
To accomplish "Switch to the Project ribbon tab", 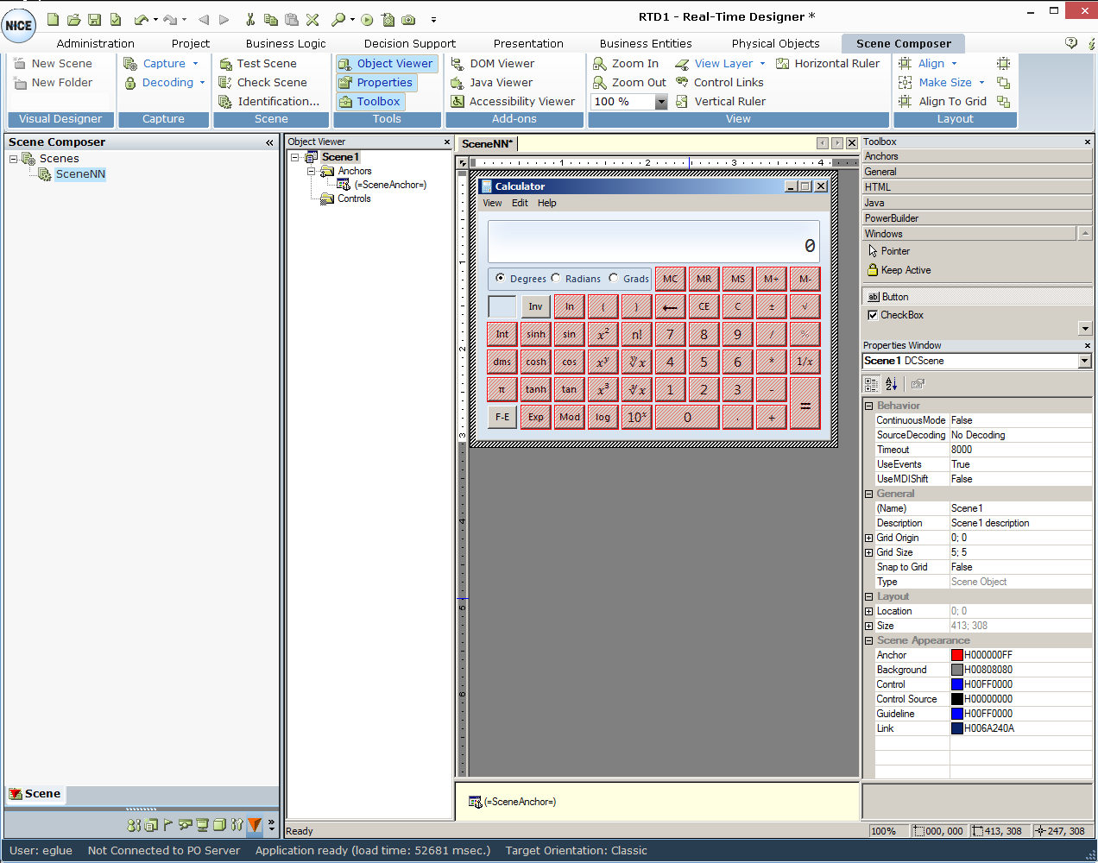I will pos(191,43).
